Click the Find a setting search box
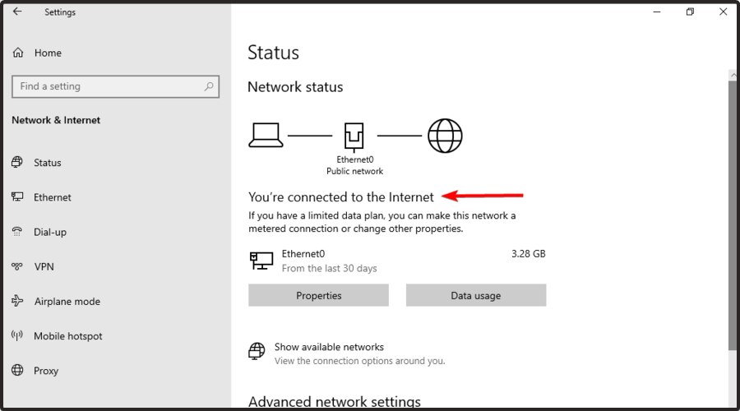Viewport: 740px width, 411px height. coord(107,86)
